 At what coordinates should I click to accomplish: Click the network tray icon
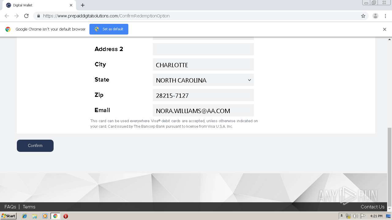(348, 216)
